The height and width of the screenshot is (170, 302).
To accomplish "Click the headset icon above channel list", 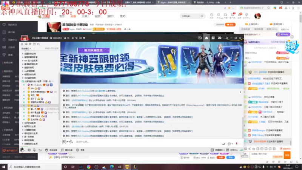I will click(x=26, y=44).
